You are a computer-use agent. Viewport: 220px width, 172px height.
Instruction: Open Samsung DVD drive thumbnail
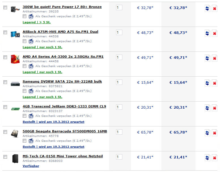(x=15, y=84)
